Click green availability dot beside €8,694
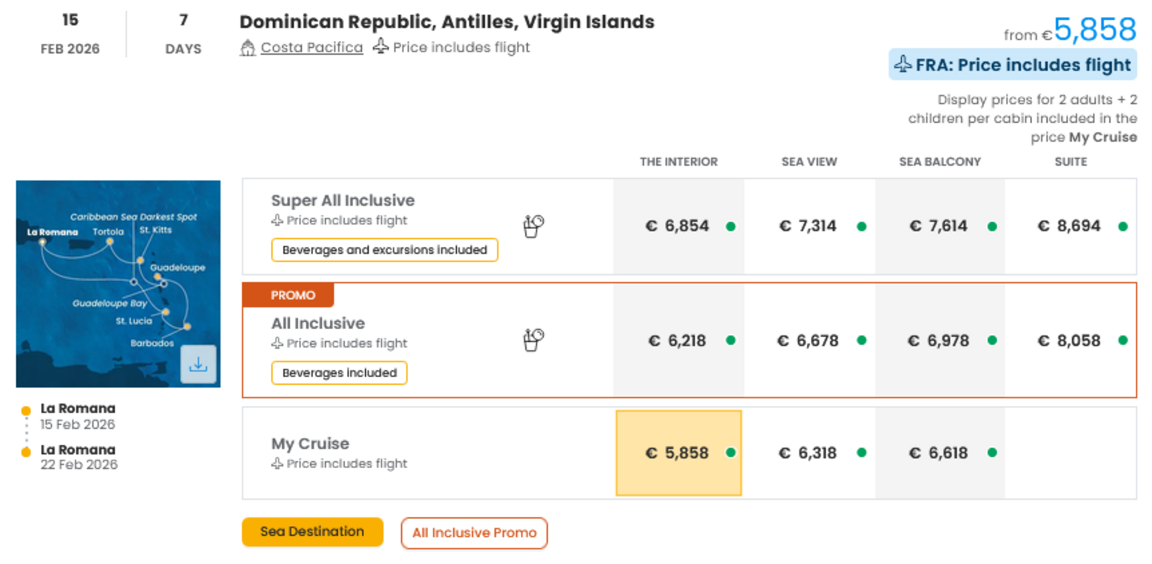 (x=1122, y=226)
